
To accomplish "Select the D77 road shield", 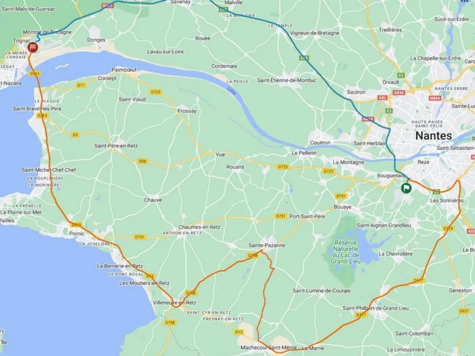I will coord(81,85).
